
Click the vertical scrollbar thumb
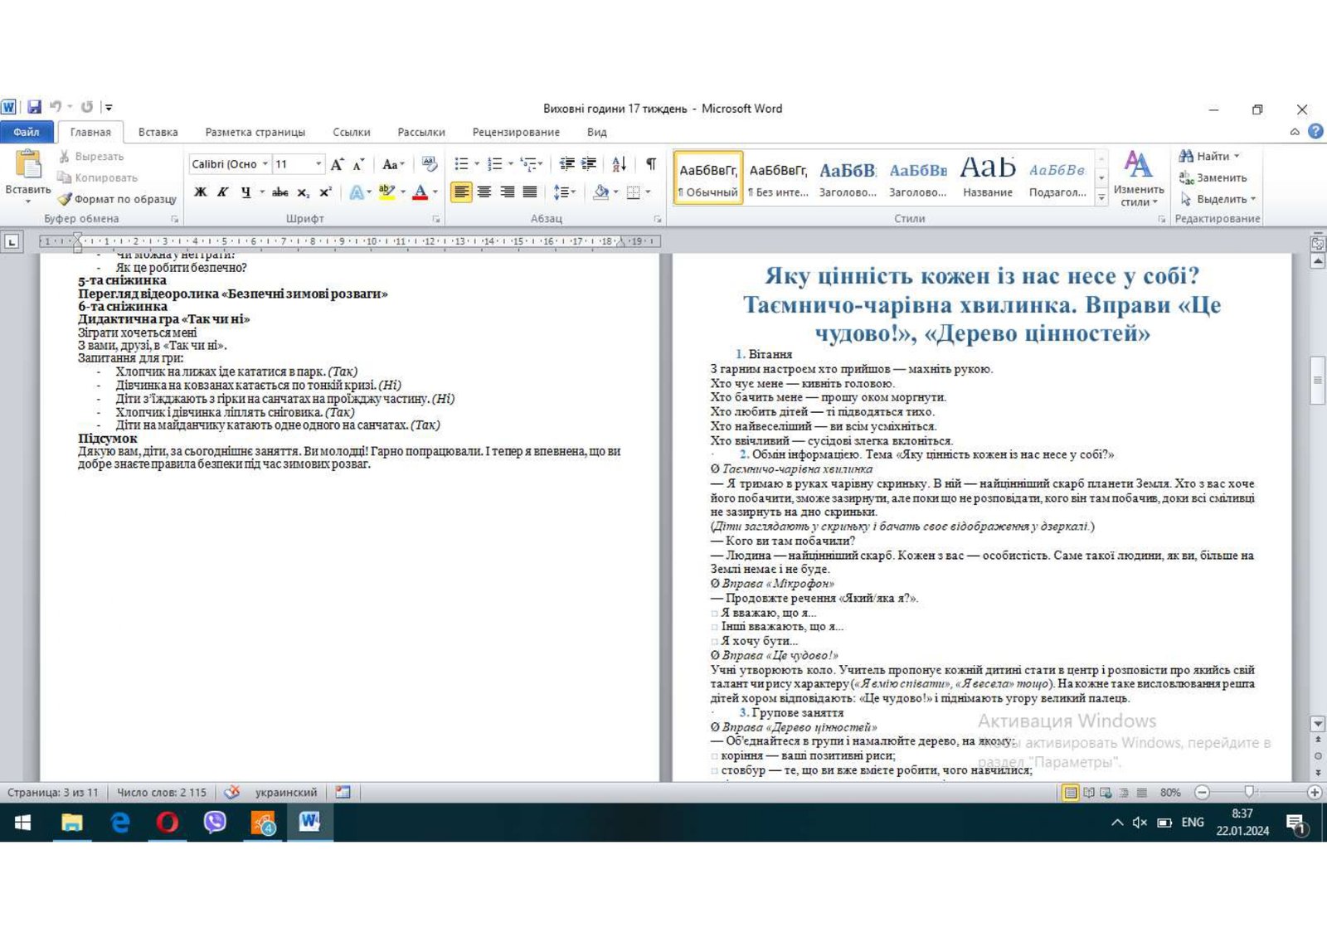[x=1318, y=380]
